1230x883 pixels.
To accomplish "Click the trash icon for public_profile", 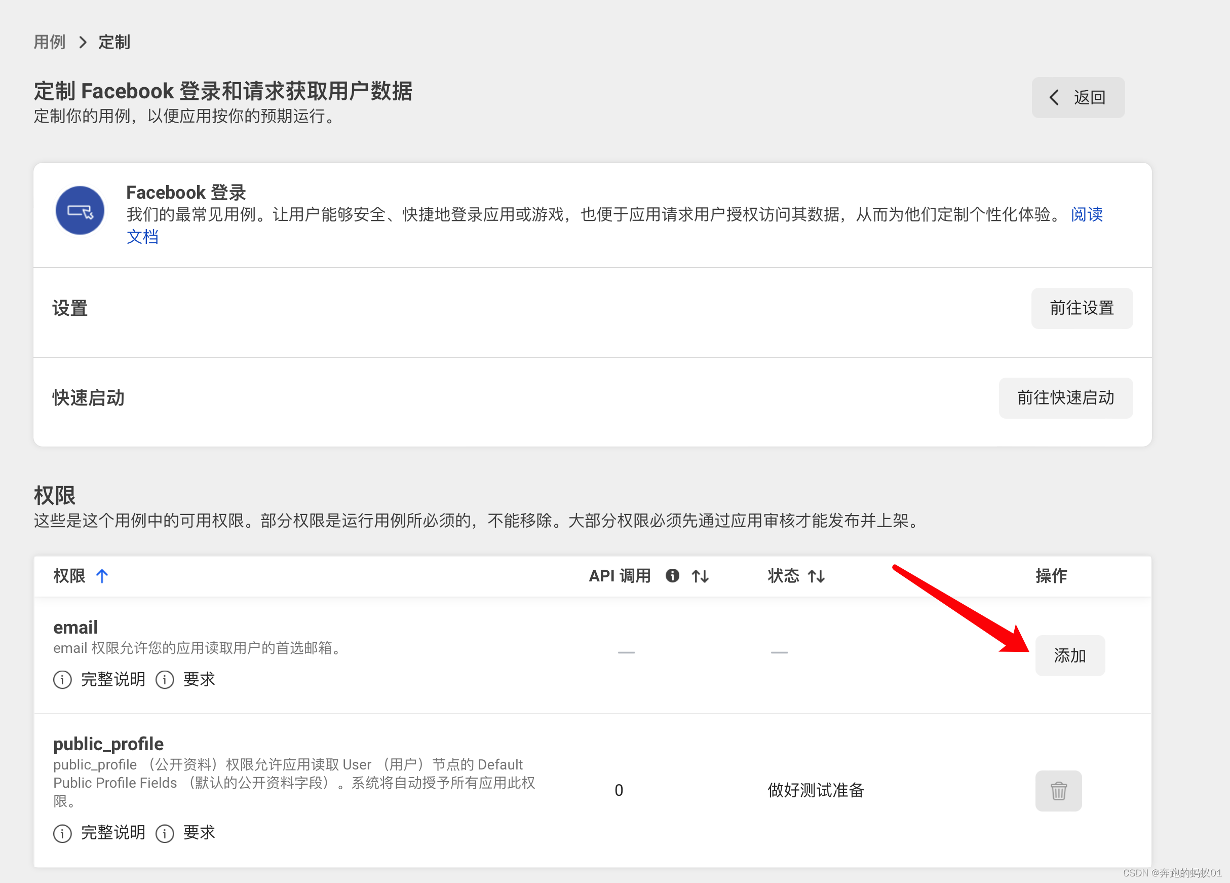I will click(x=1058, y=791).
